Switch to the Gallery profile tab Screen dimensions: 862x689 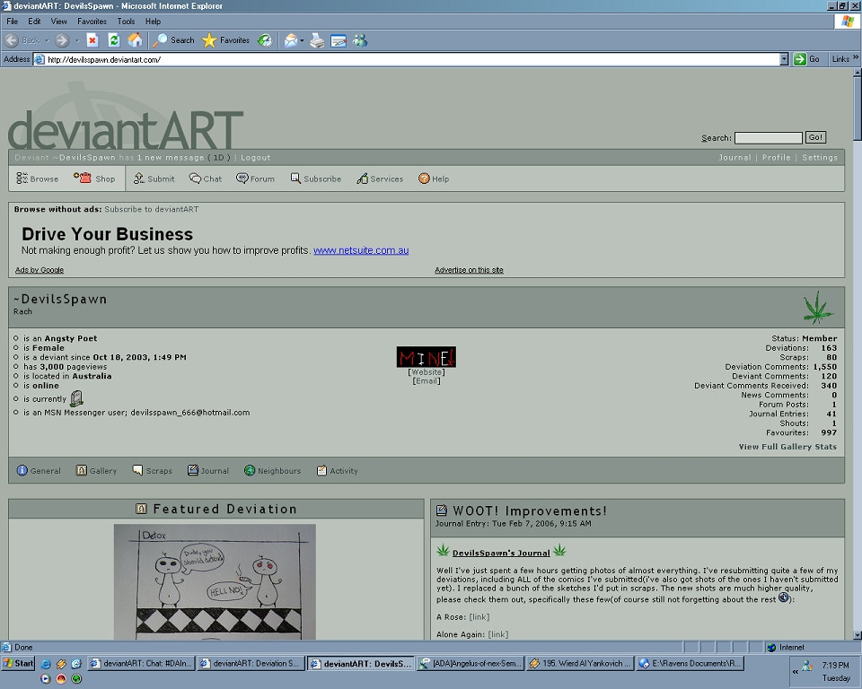point(96,470)
